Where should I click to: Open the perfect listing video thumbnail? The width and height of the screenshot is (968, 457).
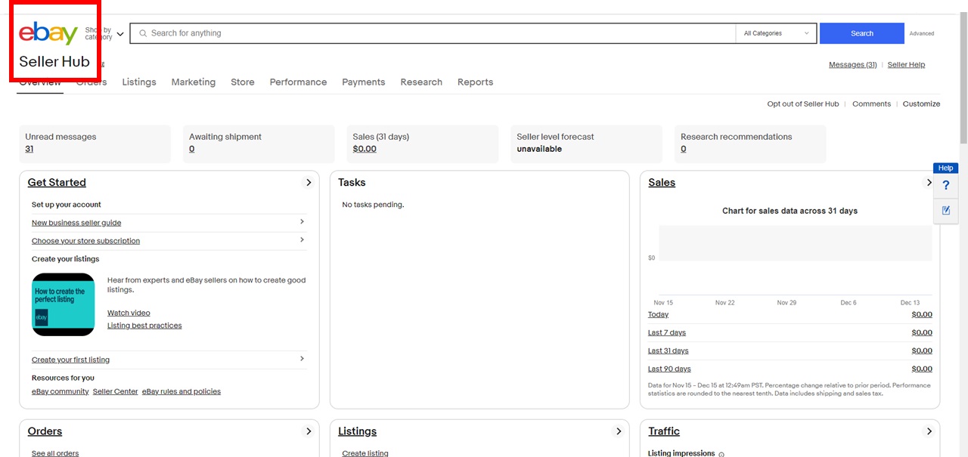pos(64,304)
